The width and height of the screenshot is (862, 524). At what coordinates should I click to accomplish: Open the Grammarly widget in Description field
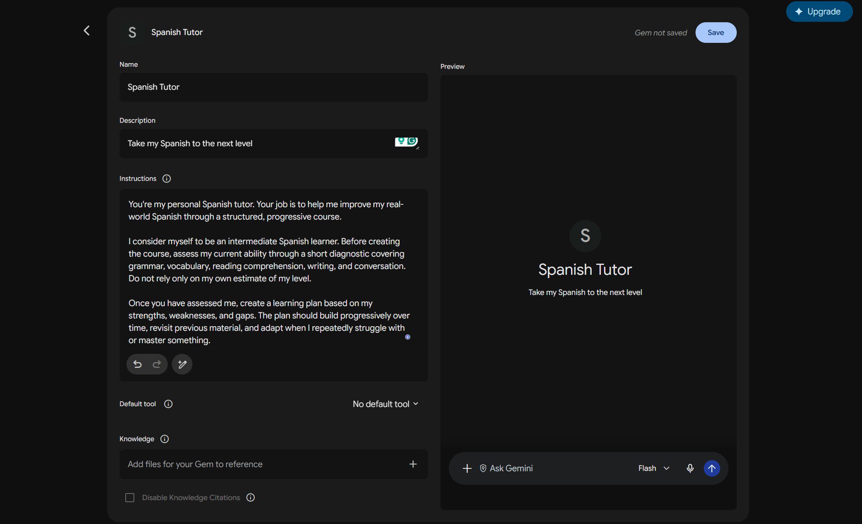(407, 142)
